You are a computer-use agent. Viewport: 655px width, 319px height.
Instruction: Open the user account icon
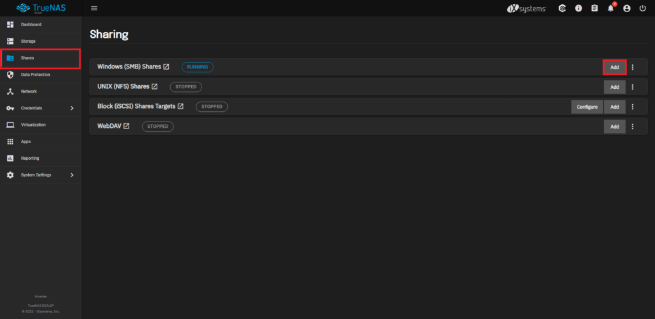coord(626,8)
